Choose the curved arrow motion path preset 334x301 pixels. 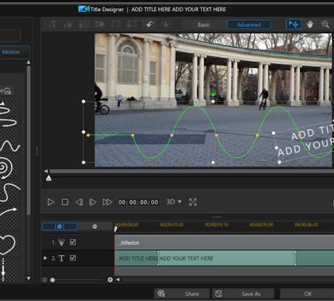click(8, 211)
